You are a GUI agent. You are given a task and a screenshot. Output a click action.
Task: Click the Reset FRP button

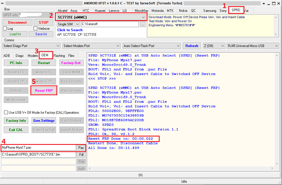pyautogui.click(x=44, y=90)
